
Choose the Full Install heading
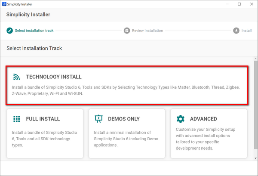43,119
